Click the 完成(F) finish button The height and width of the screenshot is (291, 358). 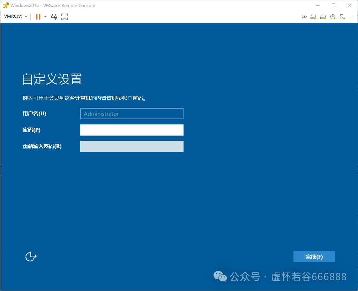[x=314, y=256]
